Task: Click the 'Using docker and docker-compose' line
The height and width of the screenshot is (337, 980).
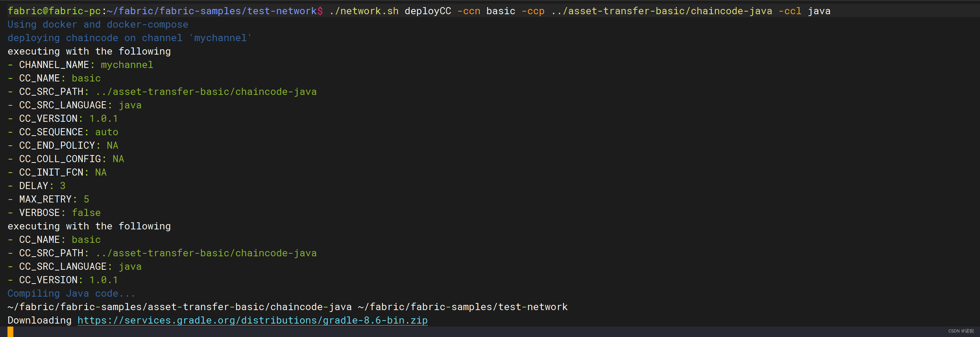Action: coord(98,25)
